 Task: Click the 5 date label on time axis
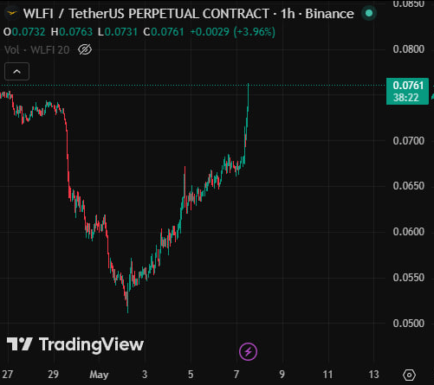point(191,375)
